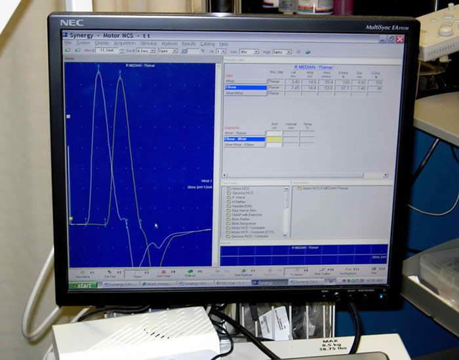Adjust the stimulus intensity spinner arrows

pos(122,50)
